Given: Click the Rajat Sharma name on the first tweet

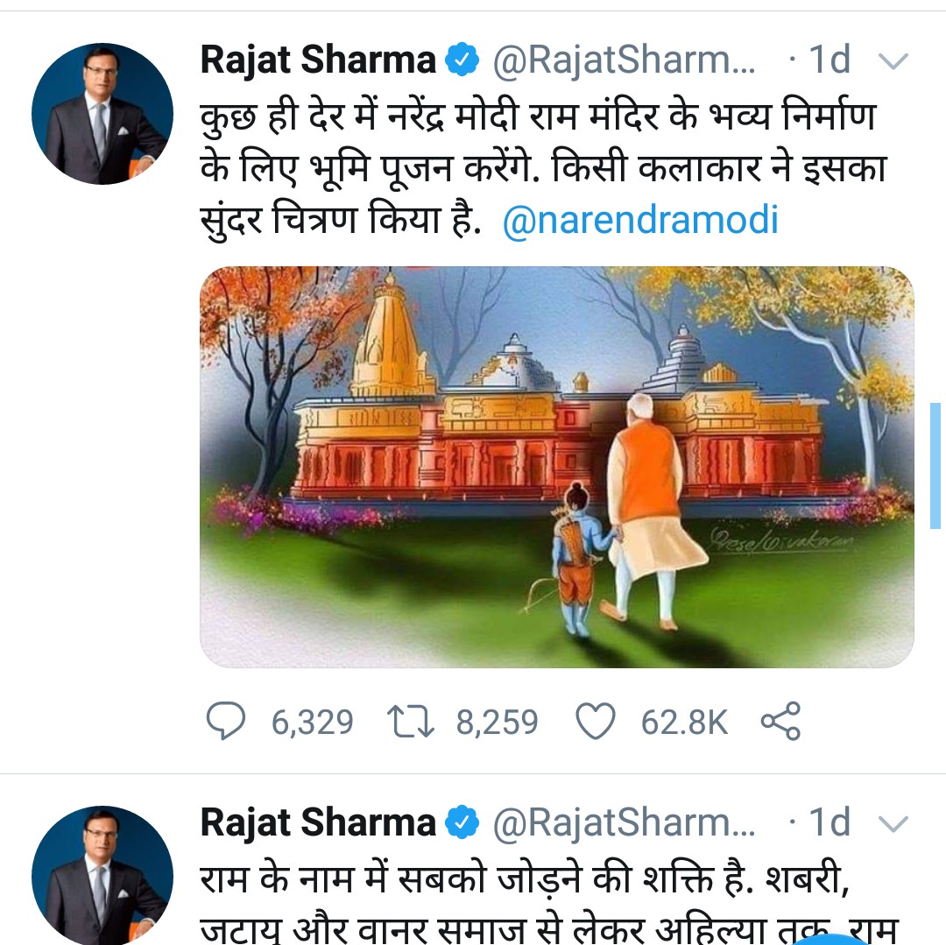Looking at the screenshot, I should coord(318,60).
